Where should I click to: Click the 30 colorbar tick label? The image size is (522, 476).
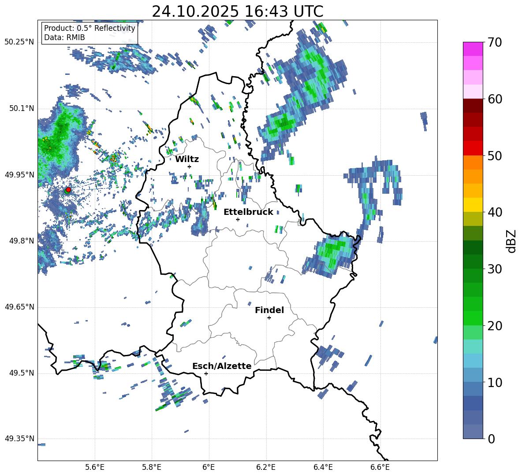pos(494,269)
